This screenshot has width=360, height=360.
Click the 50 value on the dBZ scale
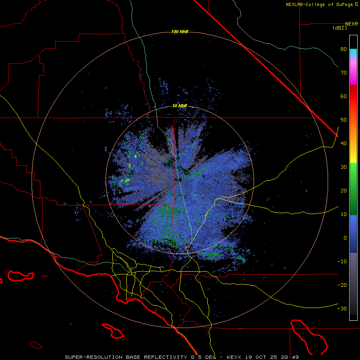point(344,120)
